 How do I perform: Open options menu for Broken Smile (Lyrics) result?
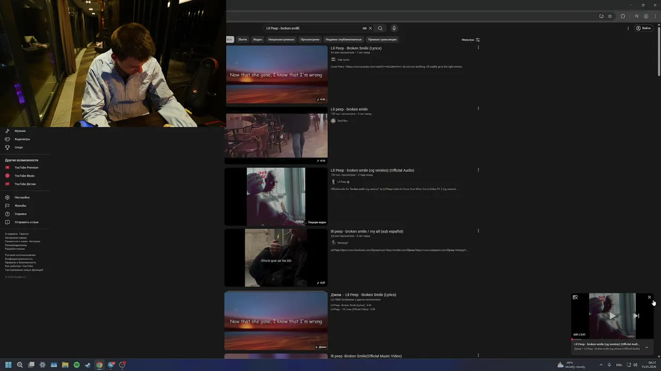[x=478, y=47]
